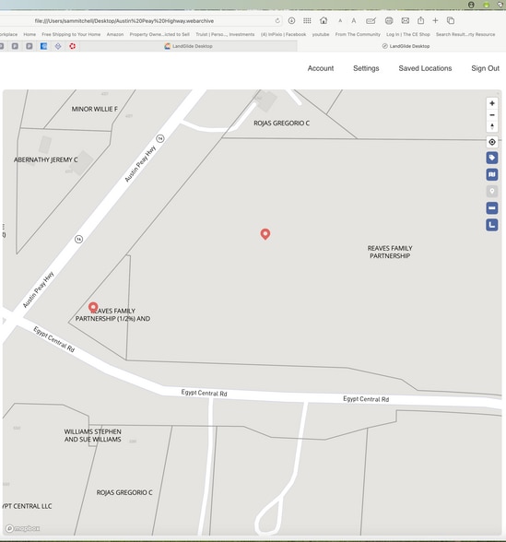Open the Account page
This screenshot has width=506, height=542.
[321, 68]
